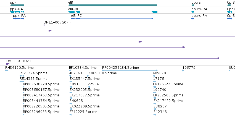This screenshot has width=235, height=116.
Task: Select the EP10534.3prime EST
Action: click(x=83, y=68)
